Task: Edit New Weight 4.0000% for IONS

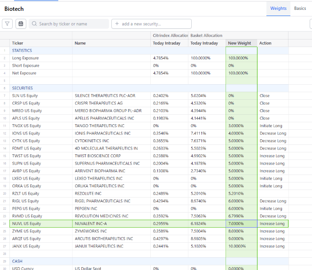Action: click(x=242, y=133)
